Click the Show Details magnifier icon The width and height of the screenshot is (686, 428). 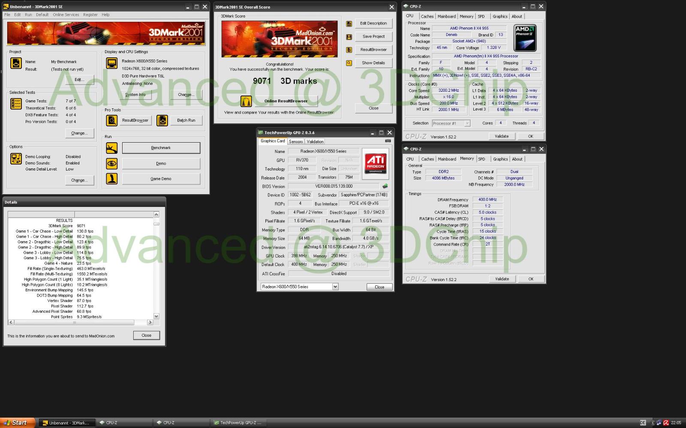click(349, 63)
